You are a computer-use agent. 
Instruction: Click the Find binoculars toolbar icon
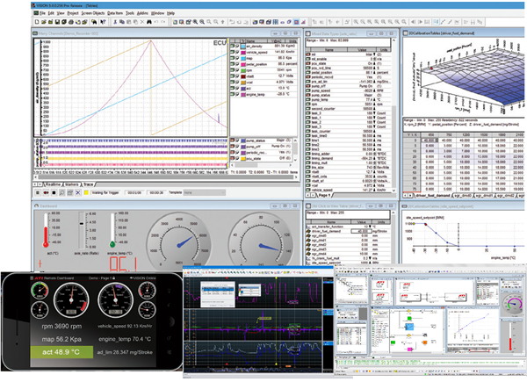pyautogui.click(x=149, y=22)
